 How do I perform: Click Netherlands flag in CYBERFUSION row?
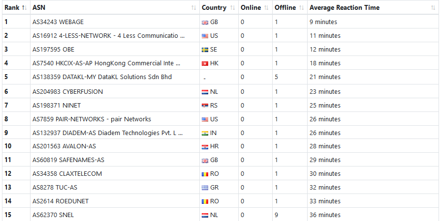205,92
